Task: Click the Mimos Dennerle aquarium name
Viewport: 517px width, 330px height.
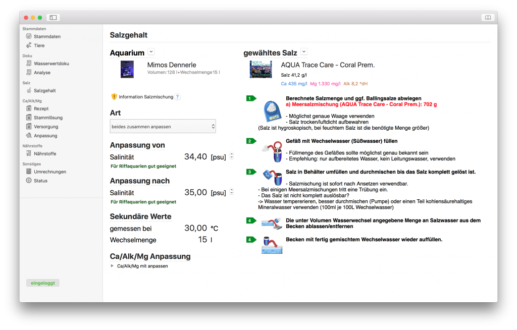Action: (x=172, y=65)
